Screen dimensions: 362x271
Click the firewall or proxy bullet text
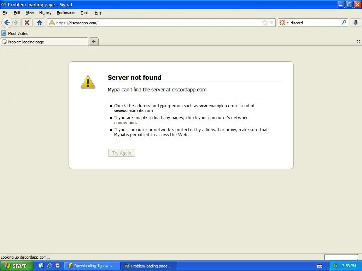coord(191,132)
